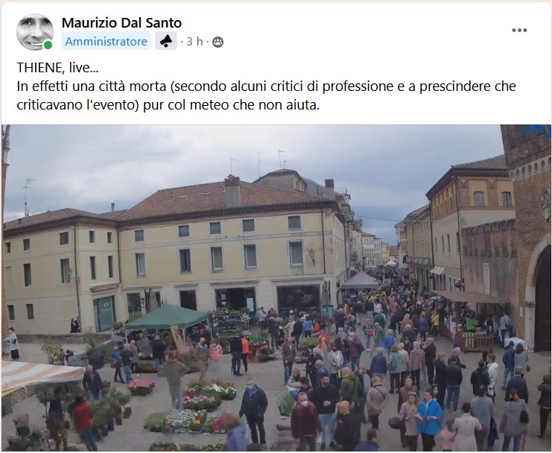This screenshot has height=453, width=552.
Task: Click the woman in the blue jacket
Action: point(429,419)
